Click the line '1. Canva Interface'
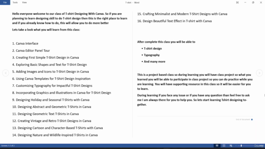265x149 pixels. coord(25,43)
